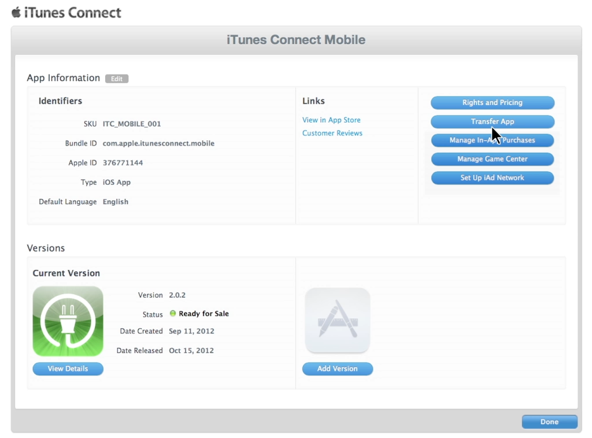Click the Current Version heading
The width and height of the screenshot is (592, 438).
click(66, 273)
